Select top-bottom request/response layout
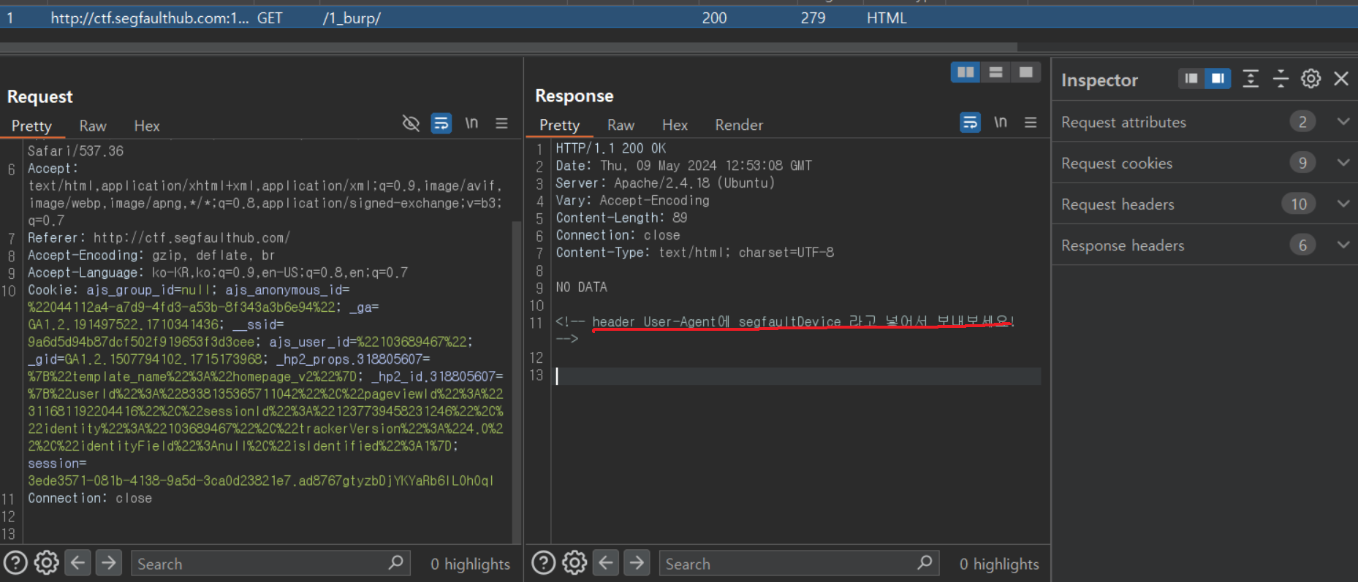Image resolution: width=1358 pixels, height=582 pixels. (995, 72)
